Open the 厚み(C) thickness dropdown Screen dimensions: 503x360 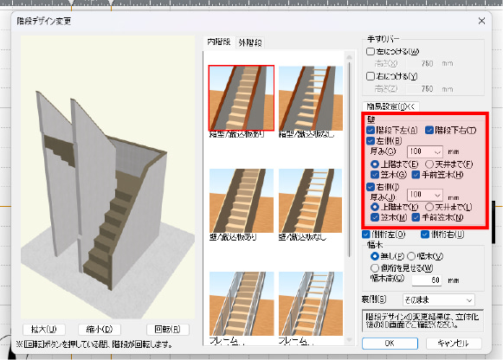pos(425,151)
